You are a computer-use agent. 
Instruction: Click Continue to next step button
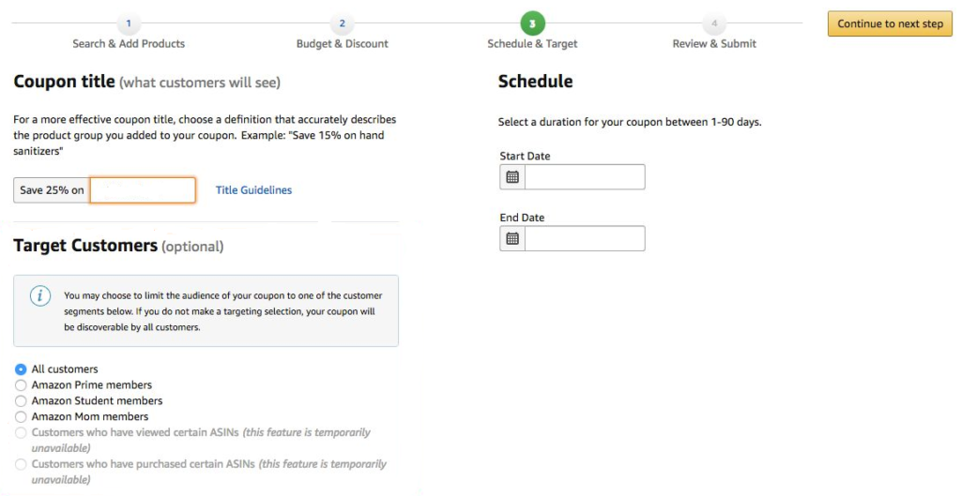point(890,23)
